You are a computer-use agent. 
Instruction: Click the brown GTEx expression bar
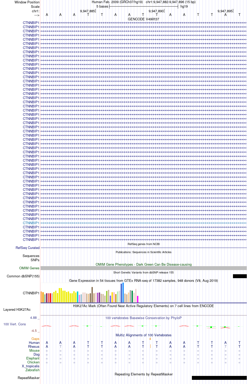click(x=92, y=295)
